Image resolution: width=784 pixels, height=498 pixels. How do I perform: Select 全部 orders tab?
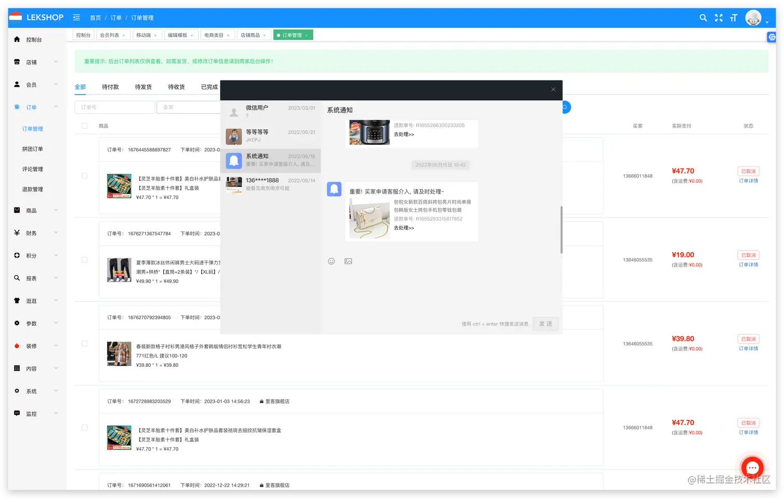[80, 87]
